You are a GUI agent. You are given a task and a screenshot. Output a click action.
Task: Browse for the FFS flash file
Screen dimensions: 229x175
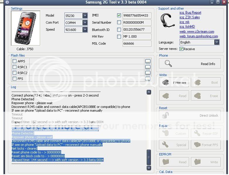(148, 79)
